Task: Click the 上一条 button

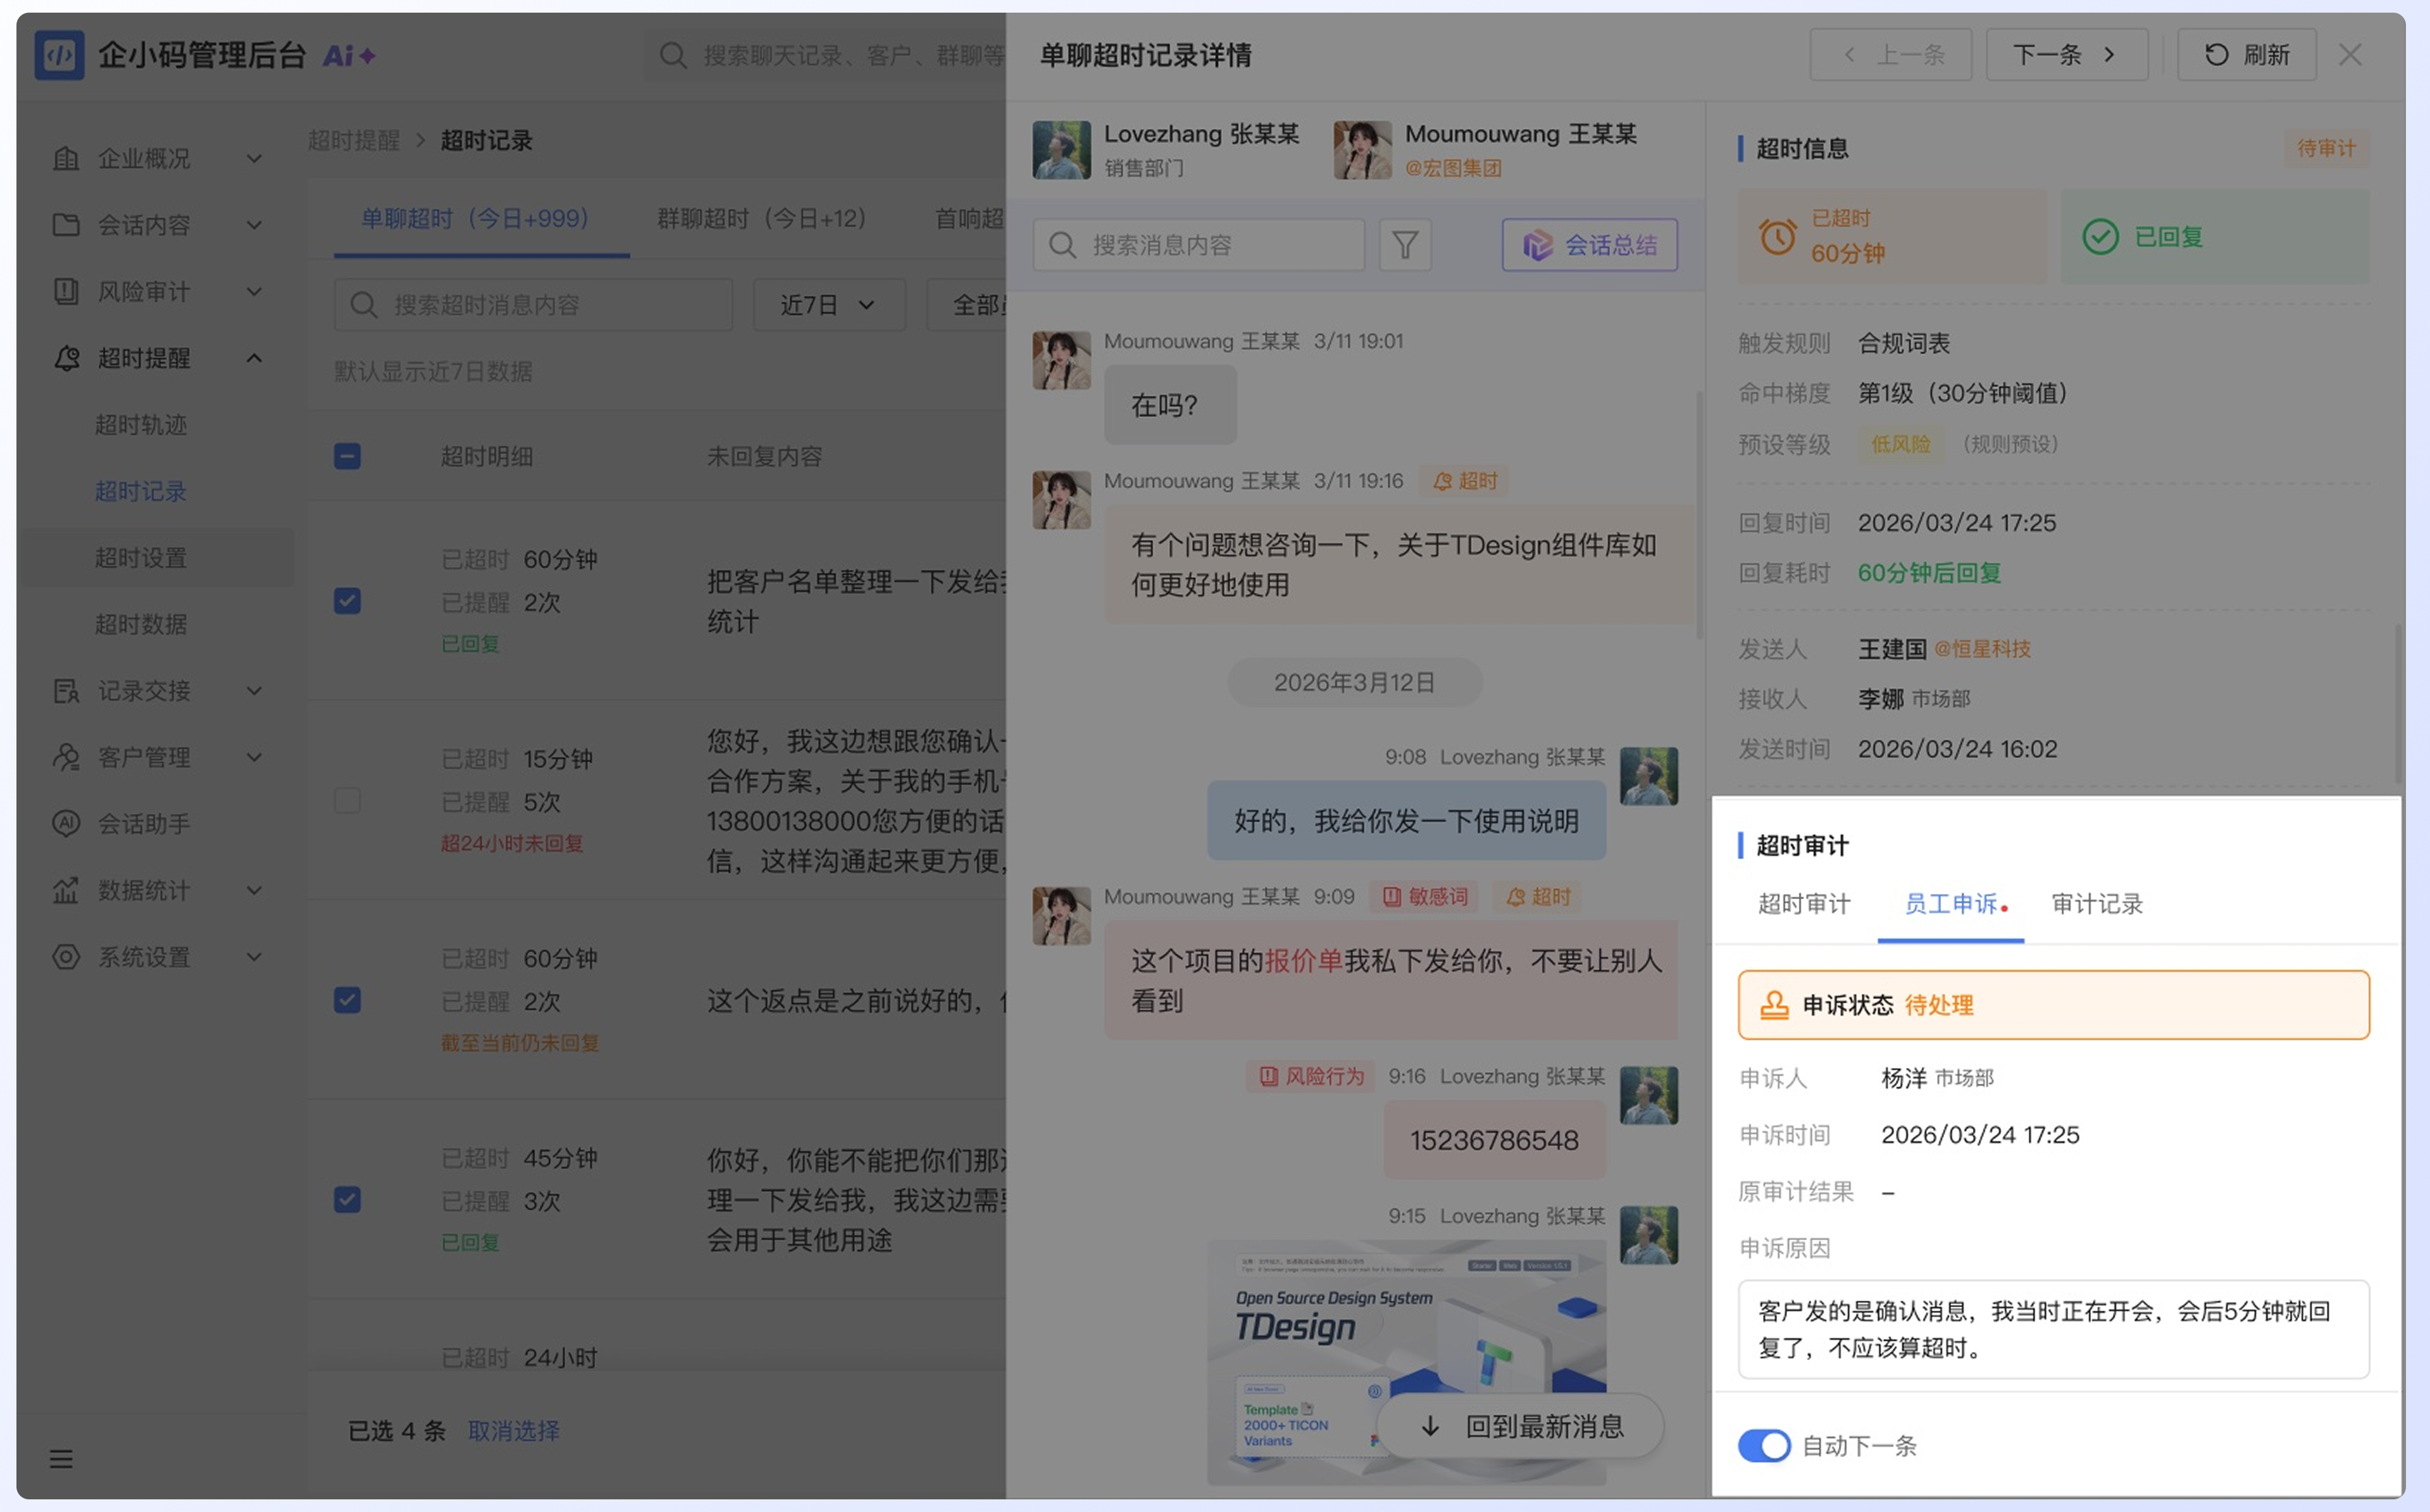Action: pyautogui.click(x=1890, y=55)
